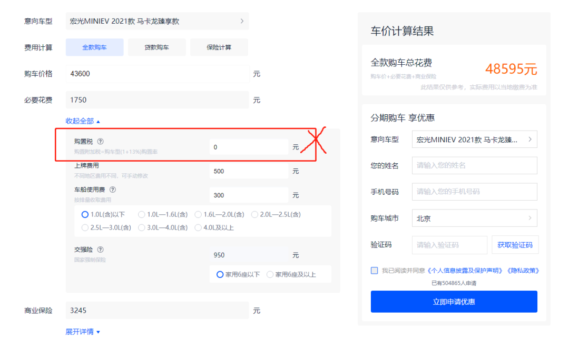
Task: Focus the 必要花费 field showing 1750
Action: (157, 100)
